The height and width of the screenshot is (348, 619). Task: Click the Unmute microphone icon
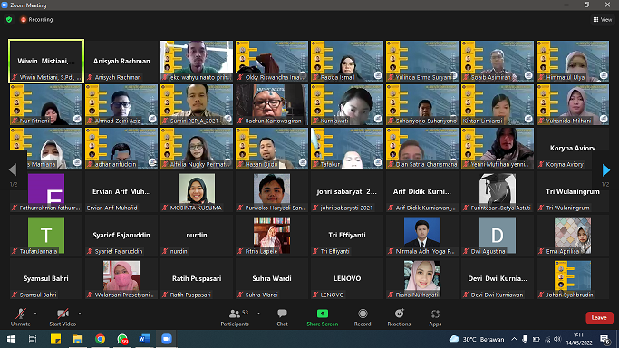click(x=21, y=314)
